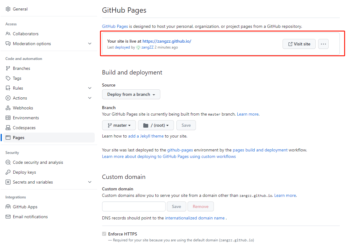Click the Branches icon in sidebar
Image resolution: width=359 pixels, height=246 pixels.
point(8,68)
